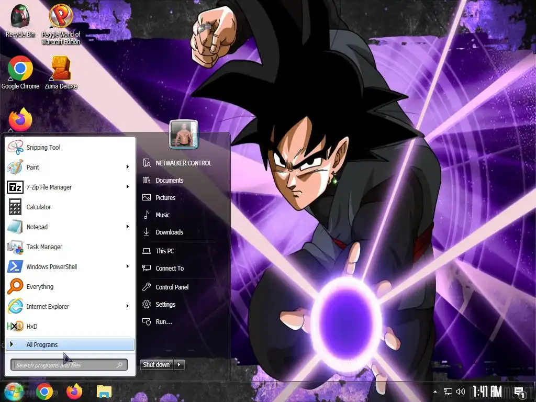
Task: Click the Task Manager icon
Action: pyautogui.click(x=15, y=247)
